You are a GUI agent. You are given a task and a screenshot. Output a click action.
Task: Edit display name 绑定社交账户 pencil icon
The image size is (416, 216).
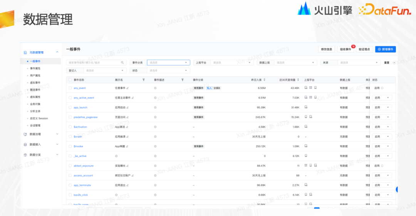pyautogui.click(x=133, y=176)
